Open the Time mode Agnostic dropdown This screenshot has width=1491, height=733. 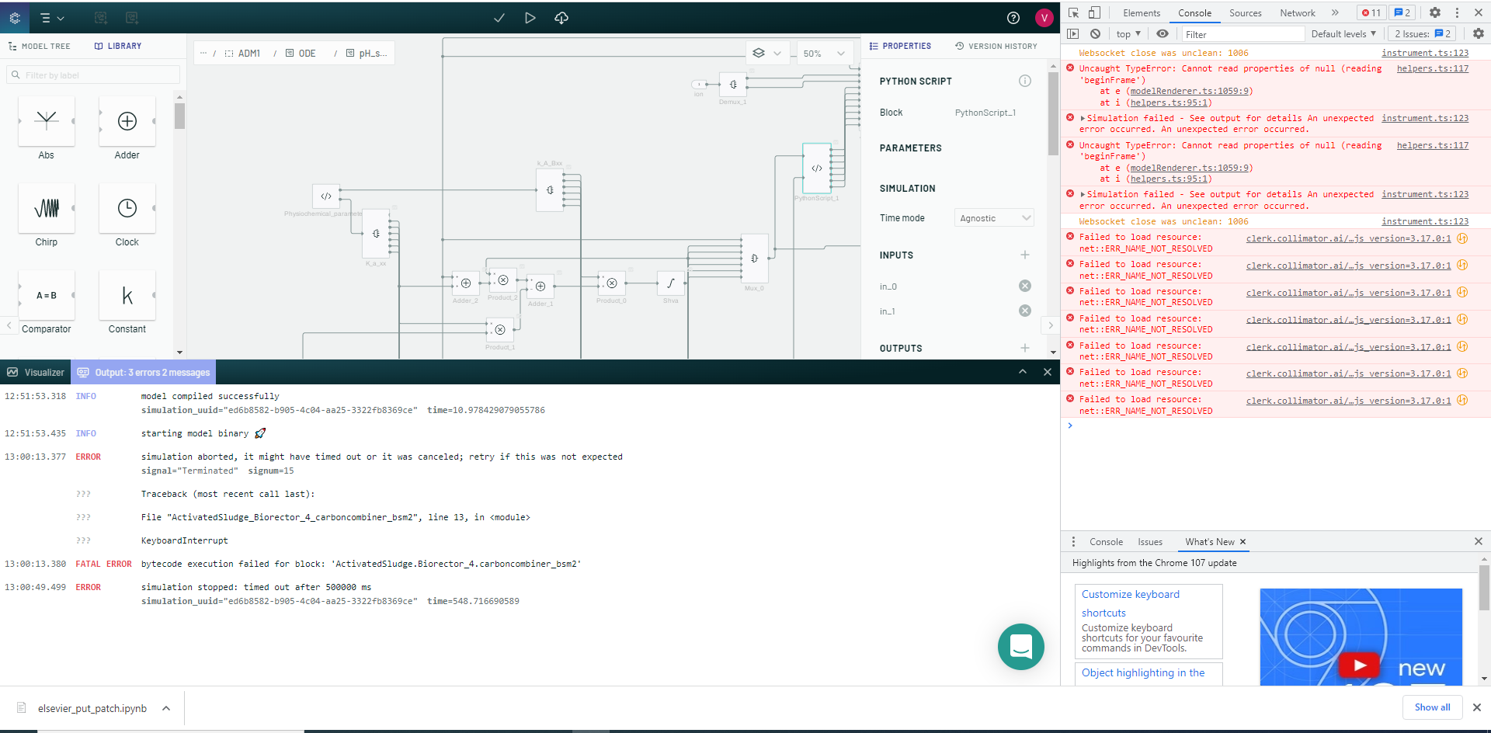(x=994, y=218)
